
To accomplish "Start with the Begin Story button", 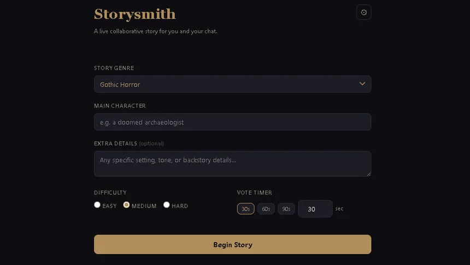I will (x=232, y=245).
